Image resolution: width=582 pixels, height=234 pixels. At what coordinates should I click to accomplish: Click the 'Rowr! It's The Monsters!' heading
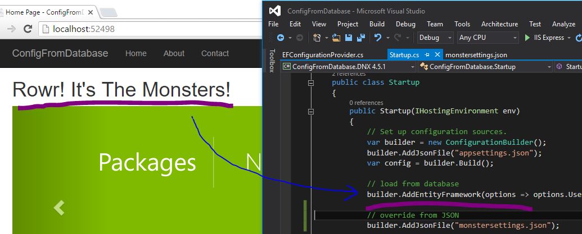(121, 90)
